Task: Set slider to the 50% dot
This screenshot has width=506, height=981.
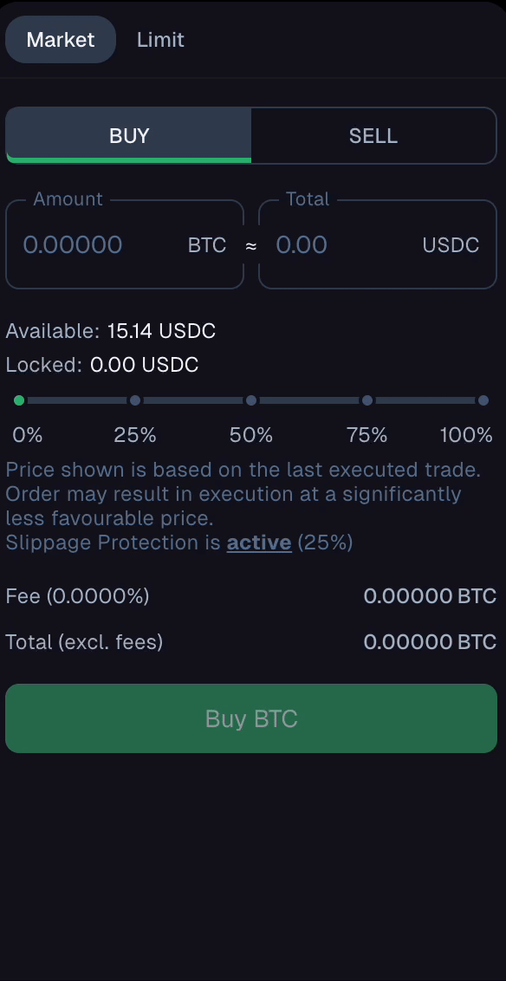Action: pos(251,400)
